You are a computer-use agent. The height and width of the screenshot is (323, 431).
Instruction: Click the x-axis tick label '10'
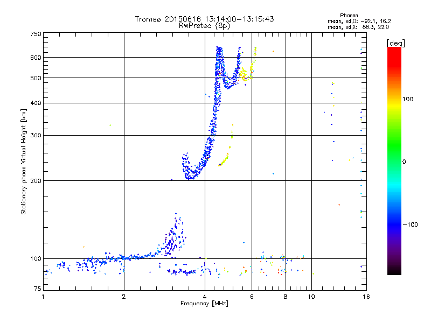[311, 297]
